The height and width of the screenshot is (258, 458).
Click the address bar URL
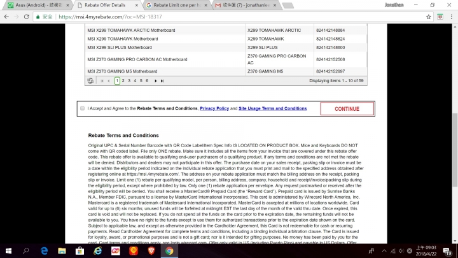point(110,17)
